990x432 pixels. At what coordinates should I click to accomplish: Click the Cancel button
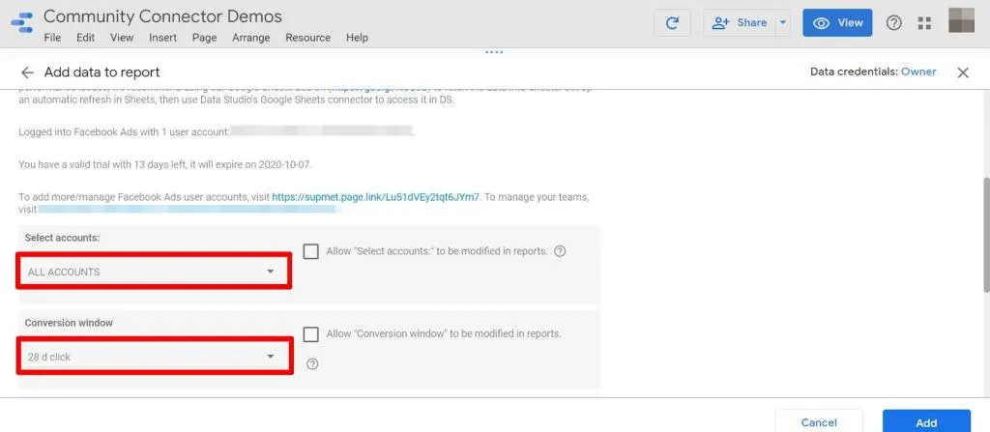[819, 422]
